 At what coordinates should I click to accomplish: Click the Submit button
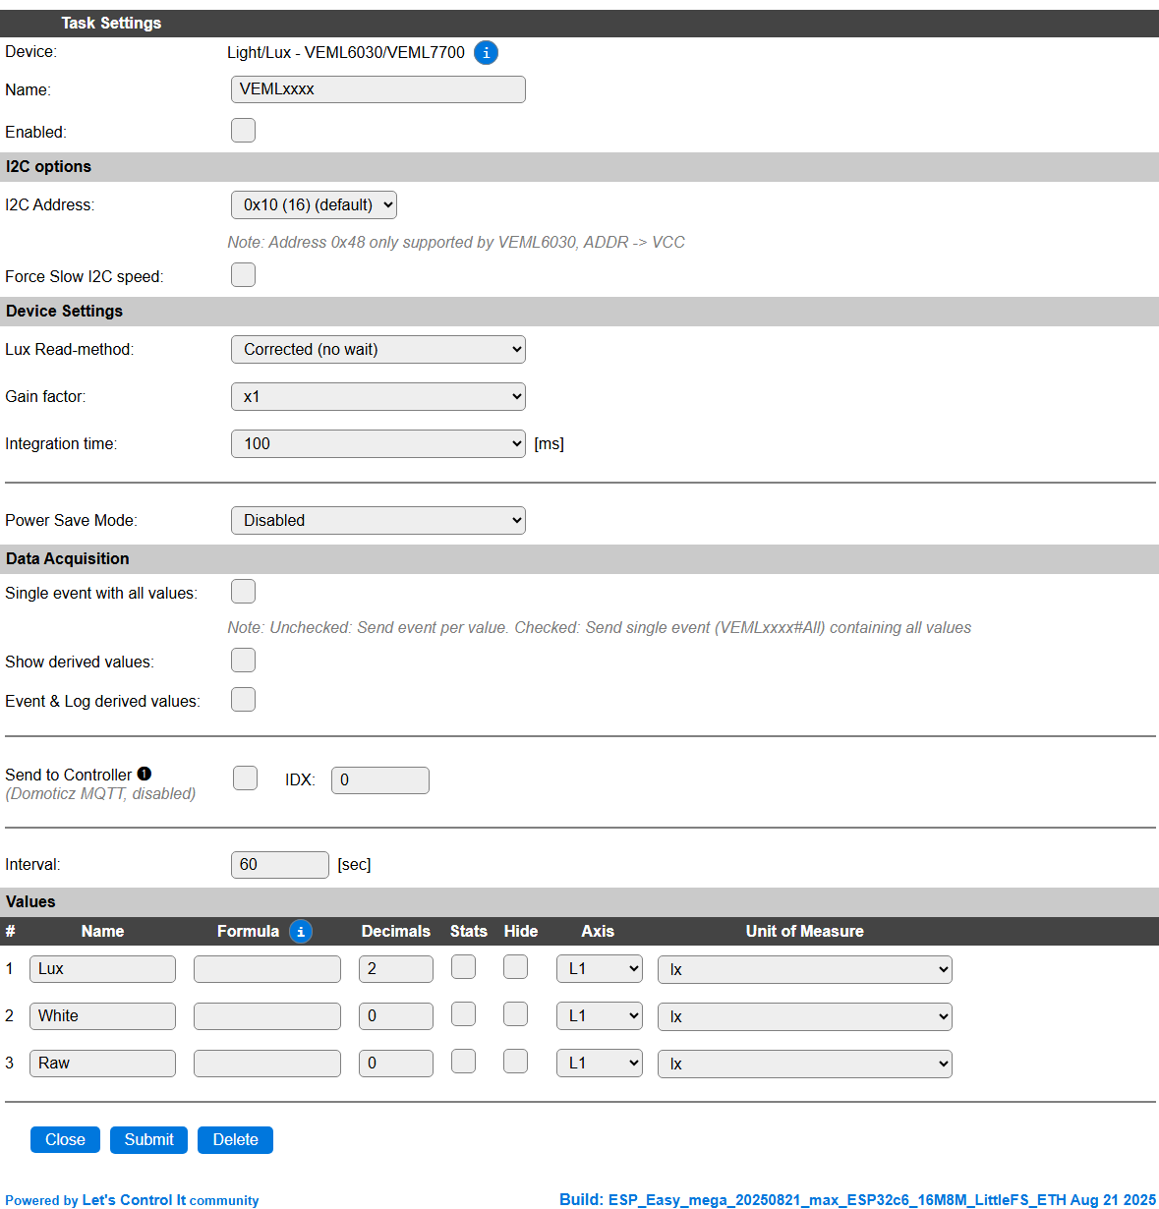[x=148, y=1140]
